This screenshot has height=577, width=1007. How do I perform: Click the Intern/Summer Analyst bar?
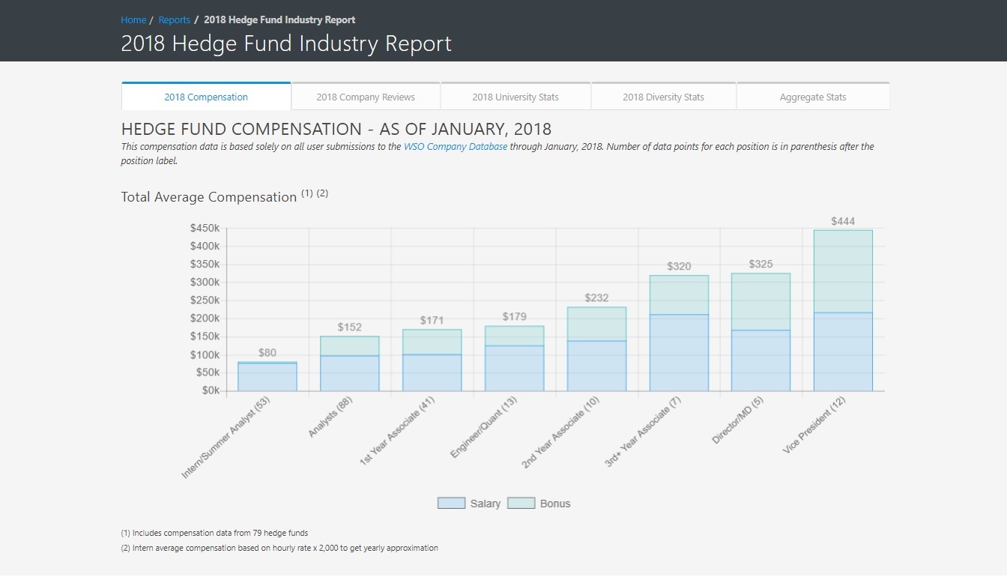click(x=267, y=378)
